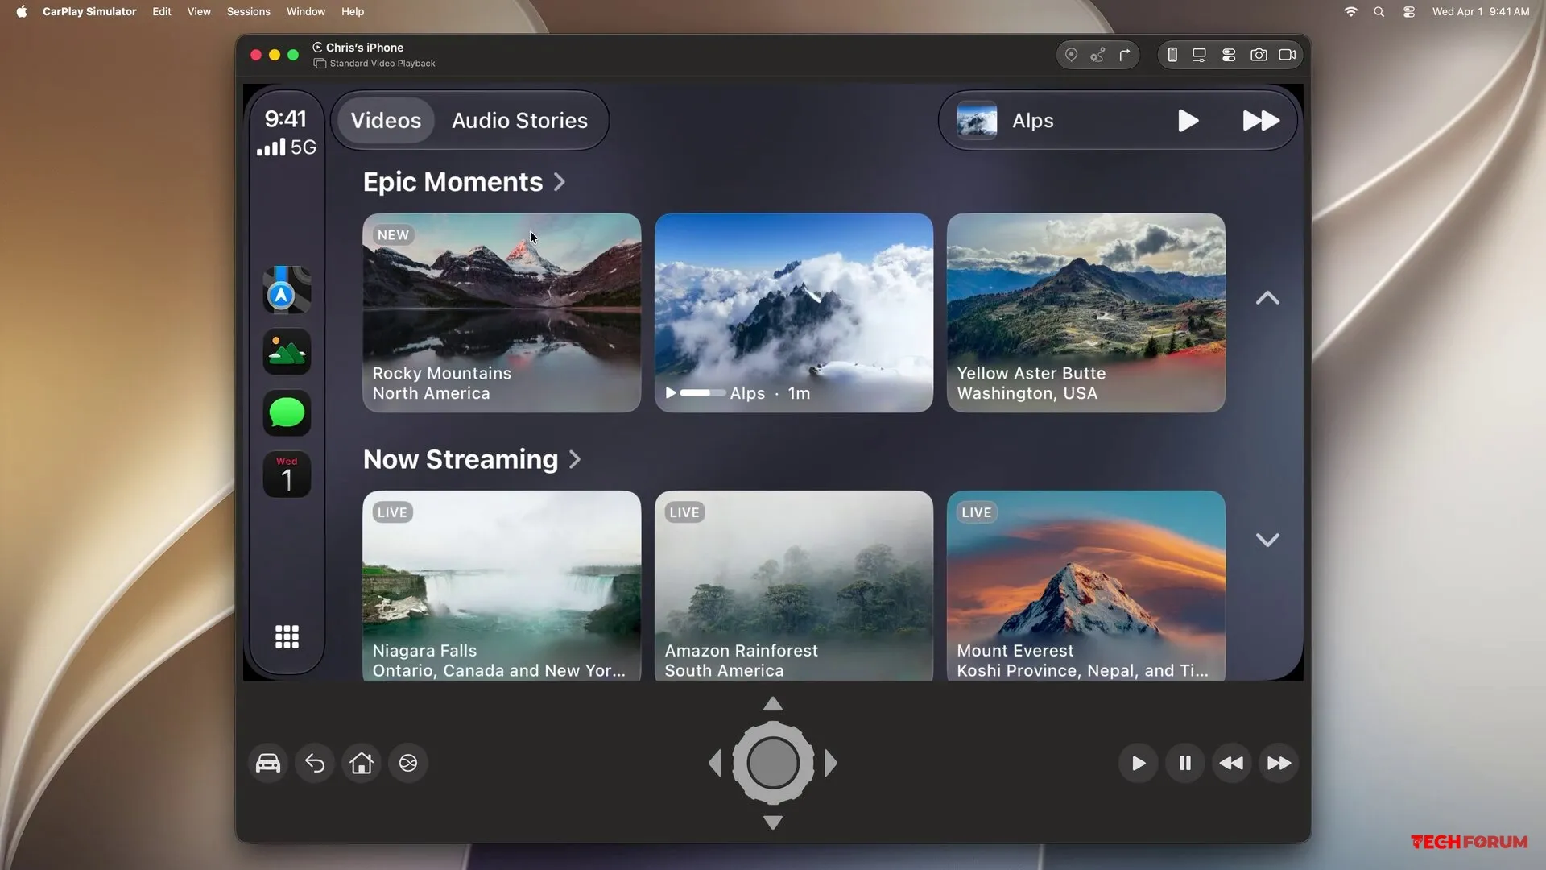Click the location pin toolbar icon
This screenshot has height=870, width=1546.
pos(1071,55)
